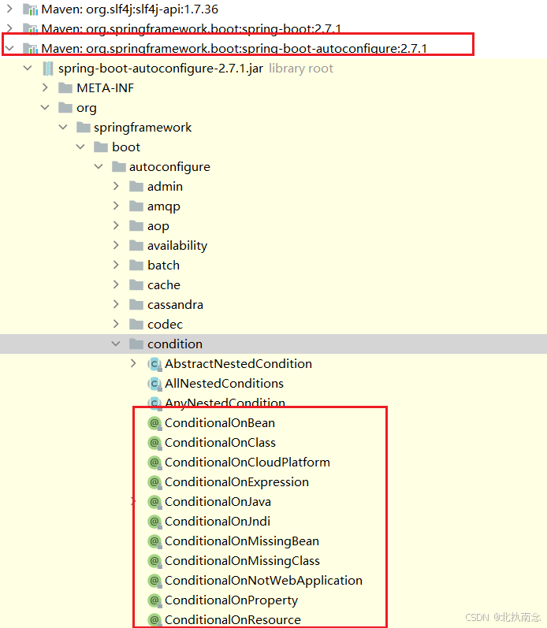
Task: Select the 'ConditionalOnBean' annotation name
Action: (220, 423)
